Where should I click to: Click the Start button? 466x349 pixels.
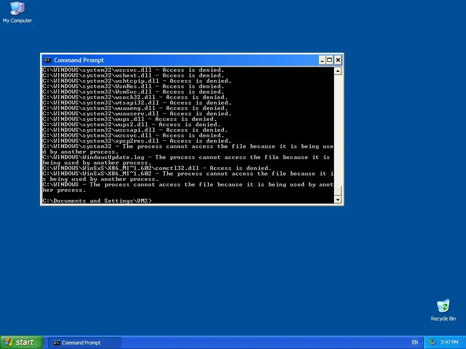(x=21, y=342)
